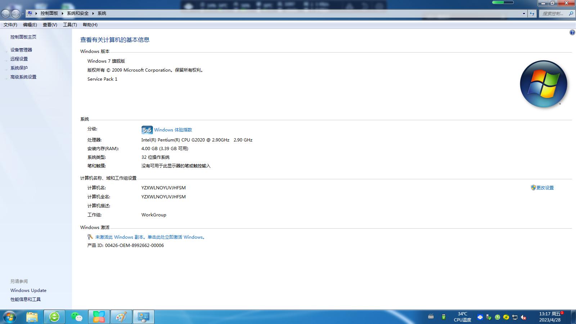
Task: Open Paint from the taskbar
Action: (x=122, y=317)
